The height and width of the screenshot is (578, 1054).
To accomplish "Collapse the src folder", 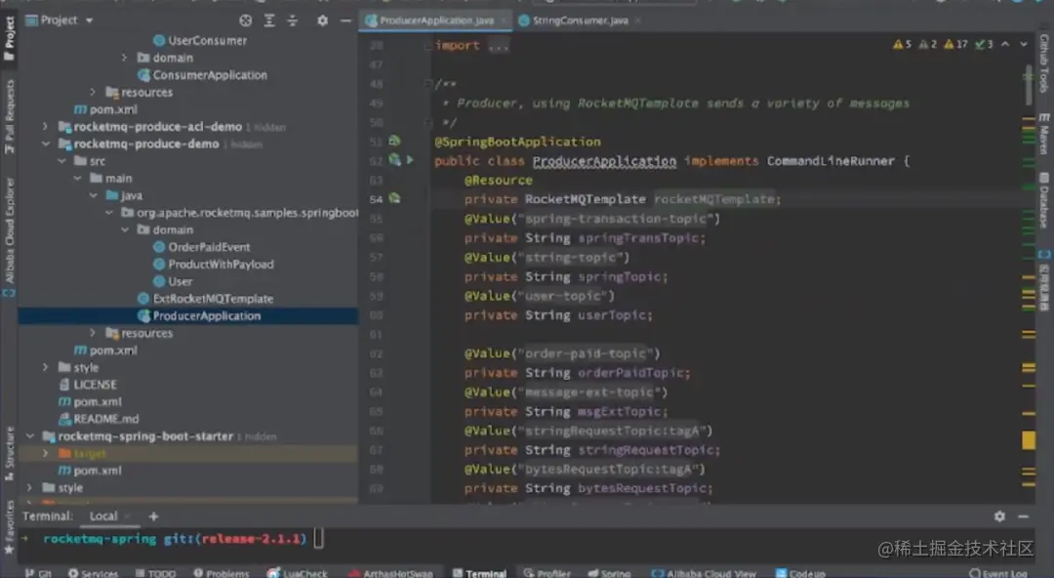I will (61, 161).
